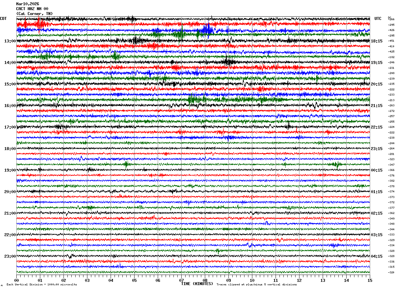Image resolution: width=396 pixels, height=289 pixels.
Task: Click the "22:15" UTC time label
Action: tap(377, 127)
